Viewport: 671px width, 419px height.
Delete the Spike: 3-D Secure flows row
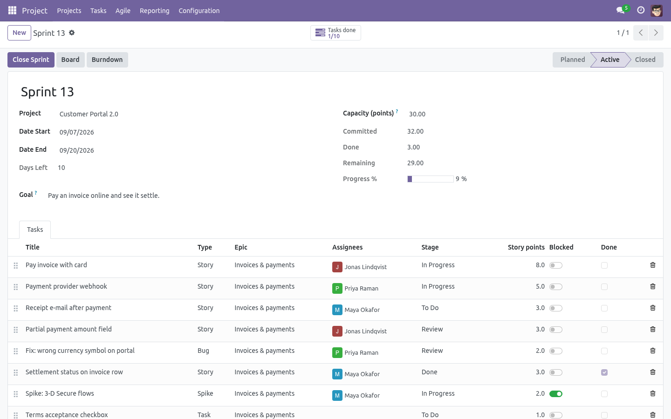[653, 393]
